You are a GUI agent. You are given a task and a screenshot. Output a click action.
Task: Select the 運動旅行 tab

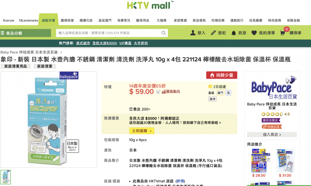pyautogui.click(x=237, y=21)
